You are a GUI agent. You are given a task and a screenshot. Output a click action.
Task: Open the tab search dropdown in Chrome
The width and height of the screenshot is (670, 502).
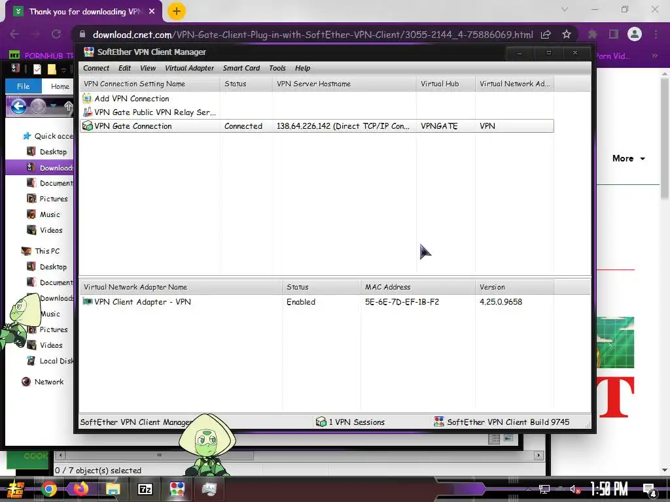click(x=565, y=9)
